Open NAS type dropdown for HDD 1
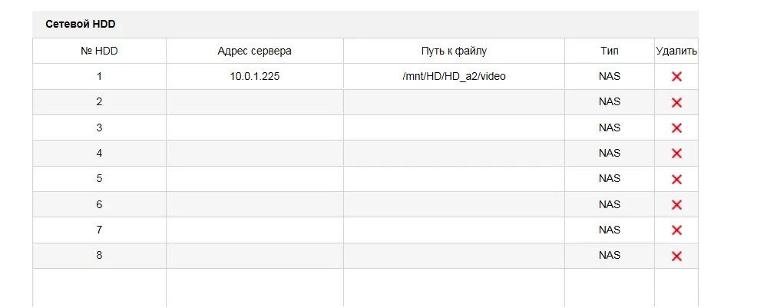Image resolution: width=767 pixels, height=308 pixels. (x=610, y=77)
